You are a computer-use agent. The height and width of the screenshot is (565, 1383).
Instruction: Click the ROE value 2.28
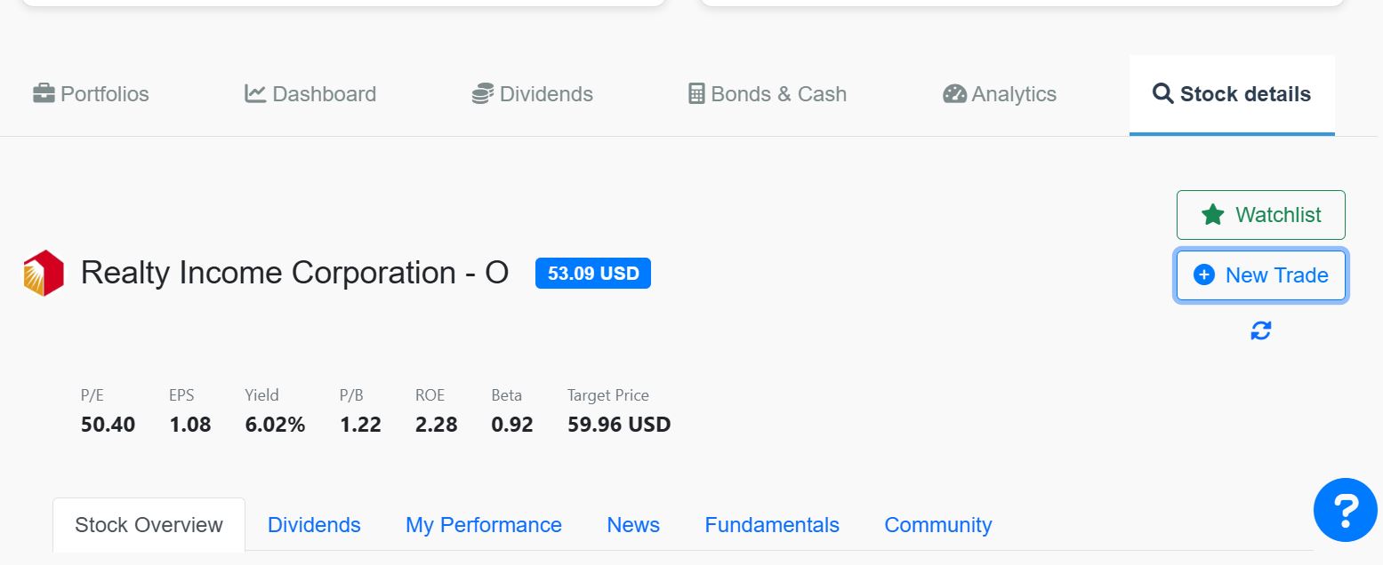coord(436,425)
